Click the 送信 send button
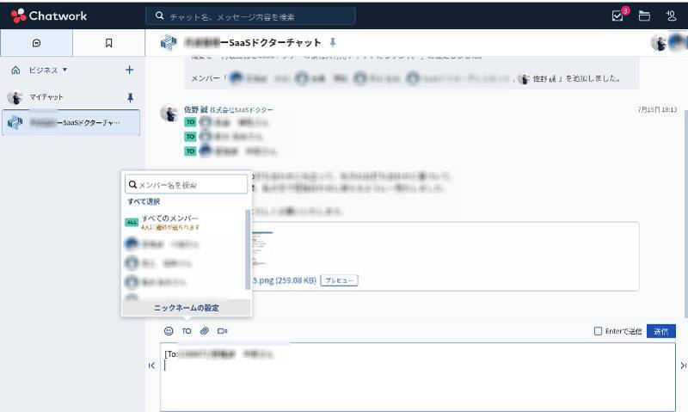The image size is (688, 412). (x=661, y=331)
